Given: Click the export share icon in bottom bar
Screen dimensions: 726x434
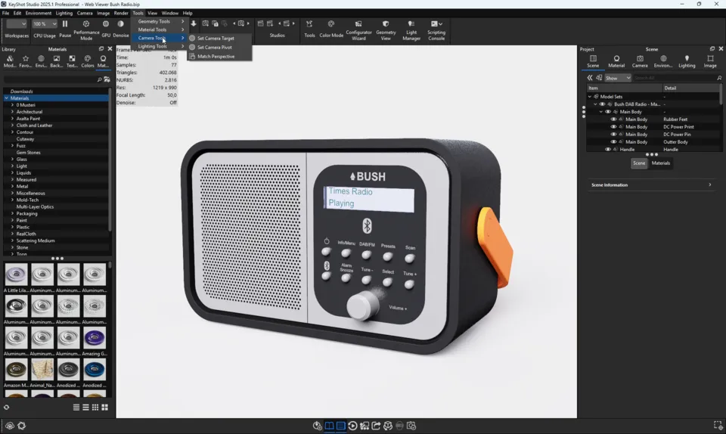Looking at the screenshot, I should pos(376,426).
